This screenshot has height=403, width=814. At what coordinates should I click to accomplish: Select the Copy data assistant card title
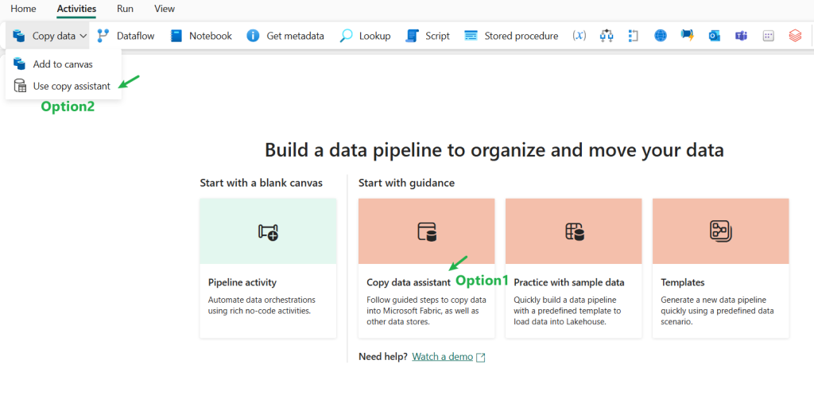click(409, 282)
